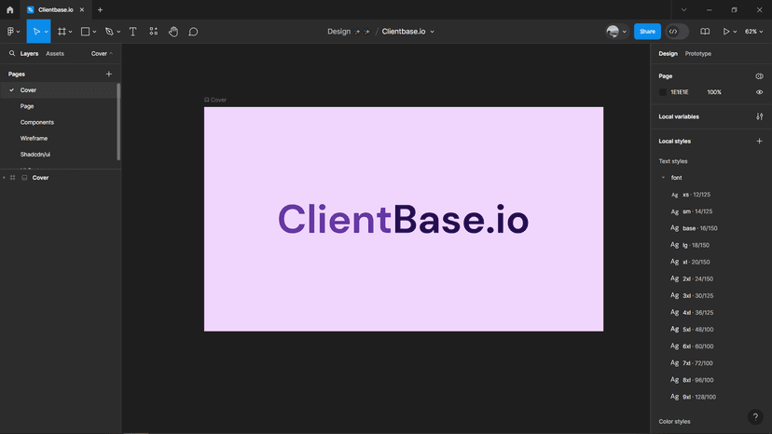The height and width of the screenshot is (434, 772).
Task: Toggle the page export visibility icon
Action: tap(759, 76)
